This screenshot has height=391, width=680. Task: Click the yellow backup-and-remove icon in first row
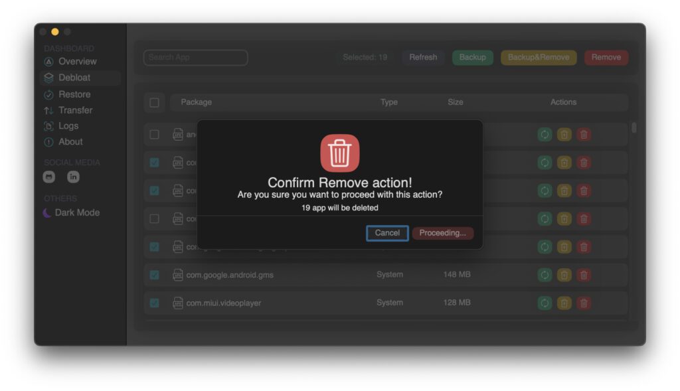tap(564, 135)
